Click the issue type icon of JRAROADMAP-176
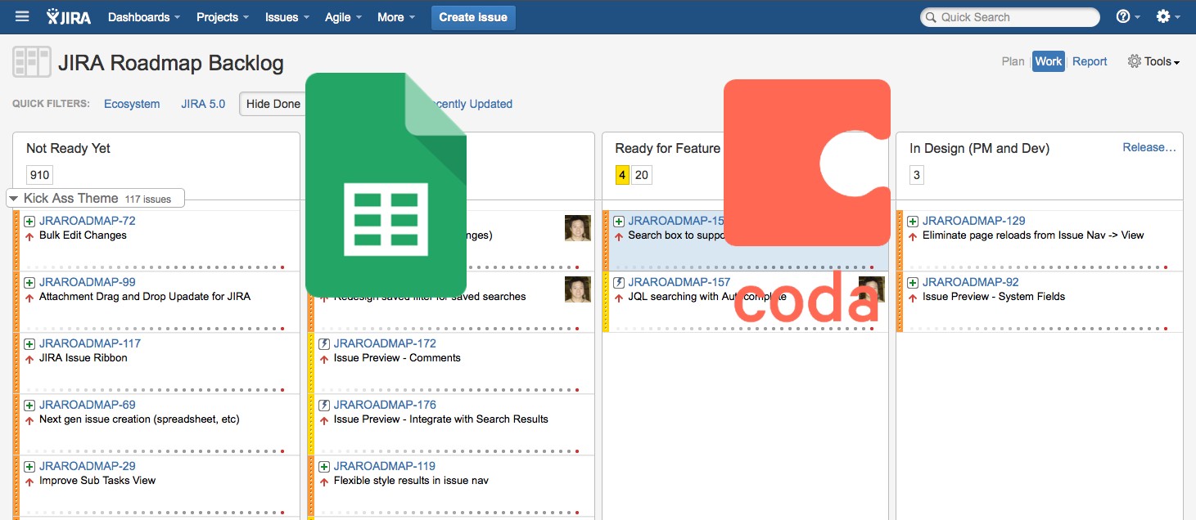Screen dimensions: 1196x520 [324, 405]
